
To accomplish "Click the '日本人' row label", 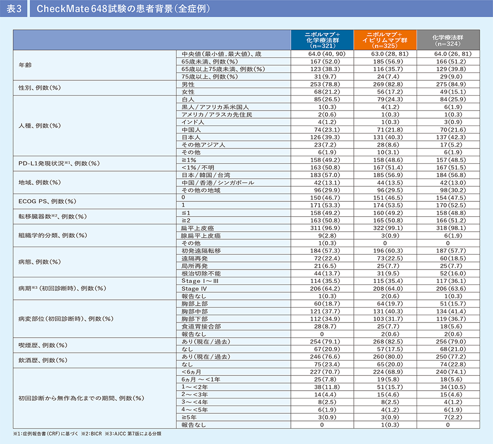I will (x=191, y=137).
